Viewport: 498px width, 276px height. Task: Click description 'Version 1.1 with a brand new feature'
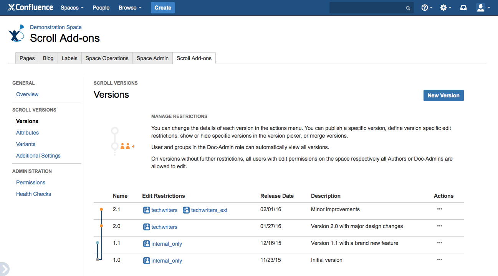click(354, 243)
